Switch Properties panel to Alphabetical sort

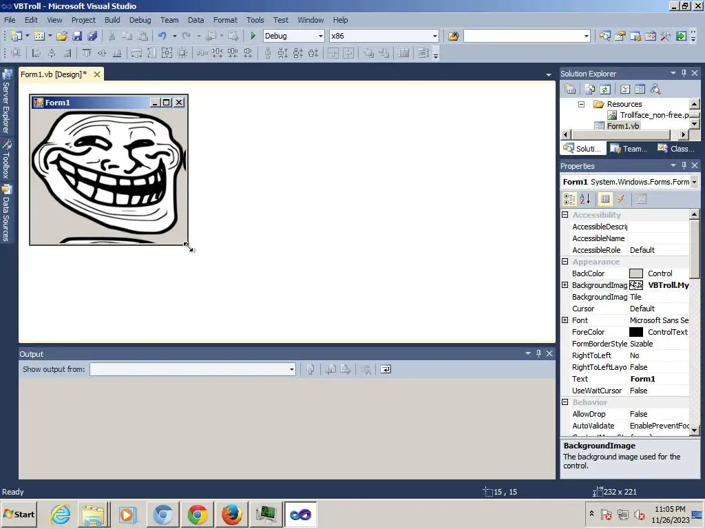coord(585,199)
